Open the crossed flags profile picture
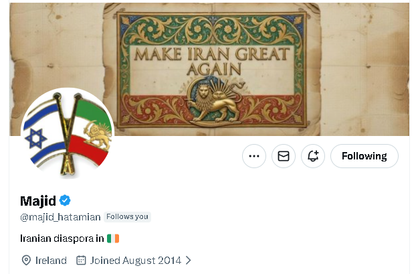The image size is (418, 274). pyautogui.click(x=67, y=133)
